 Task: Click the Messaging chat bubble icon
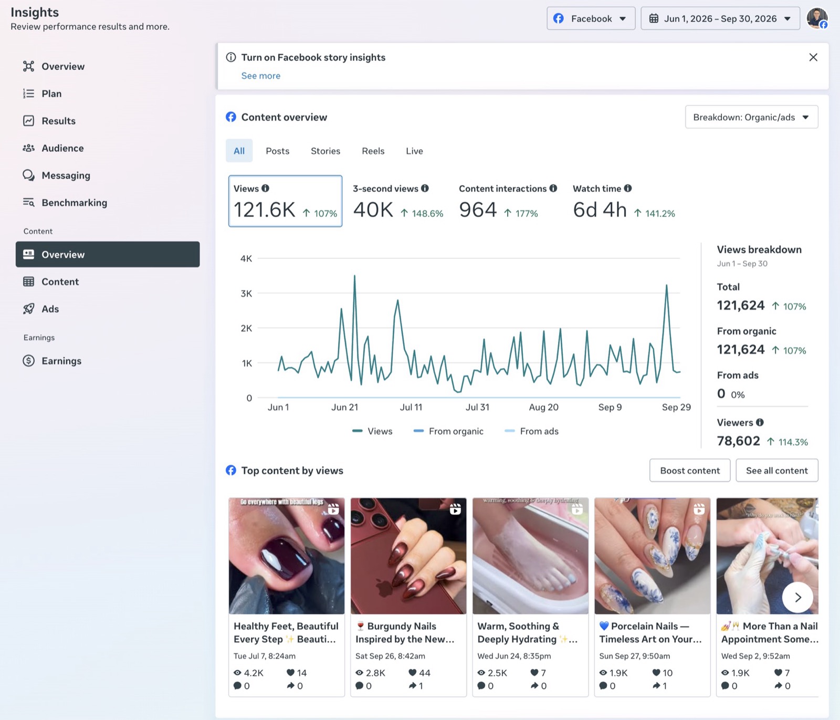click(28, 175)
